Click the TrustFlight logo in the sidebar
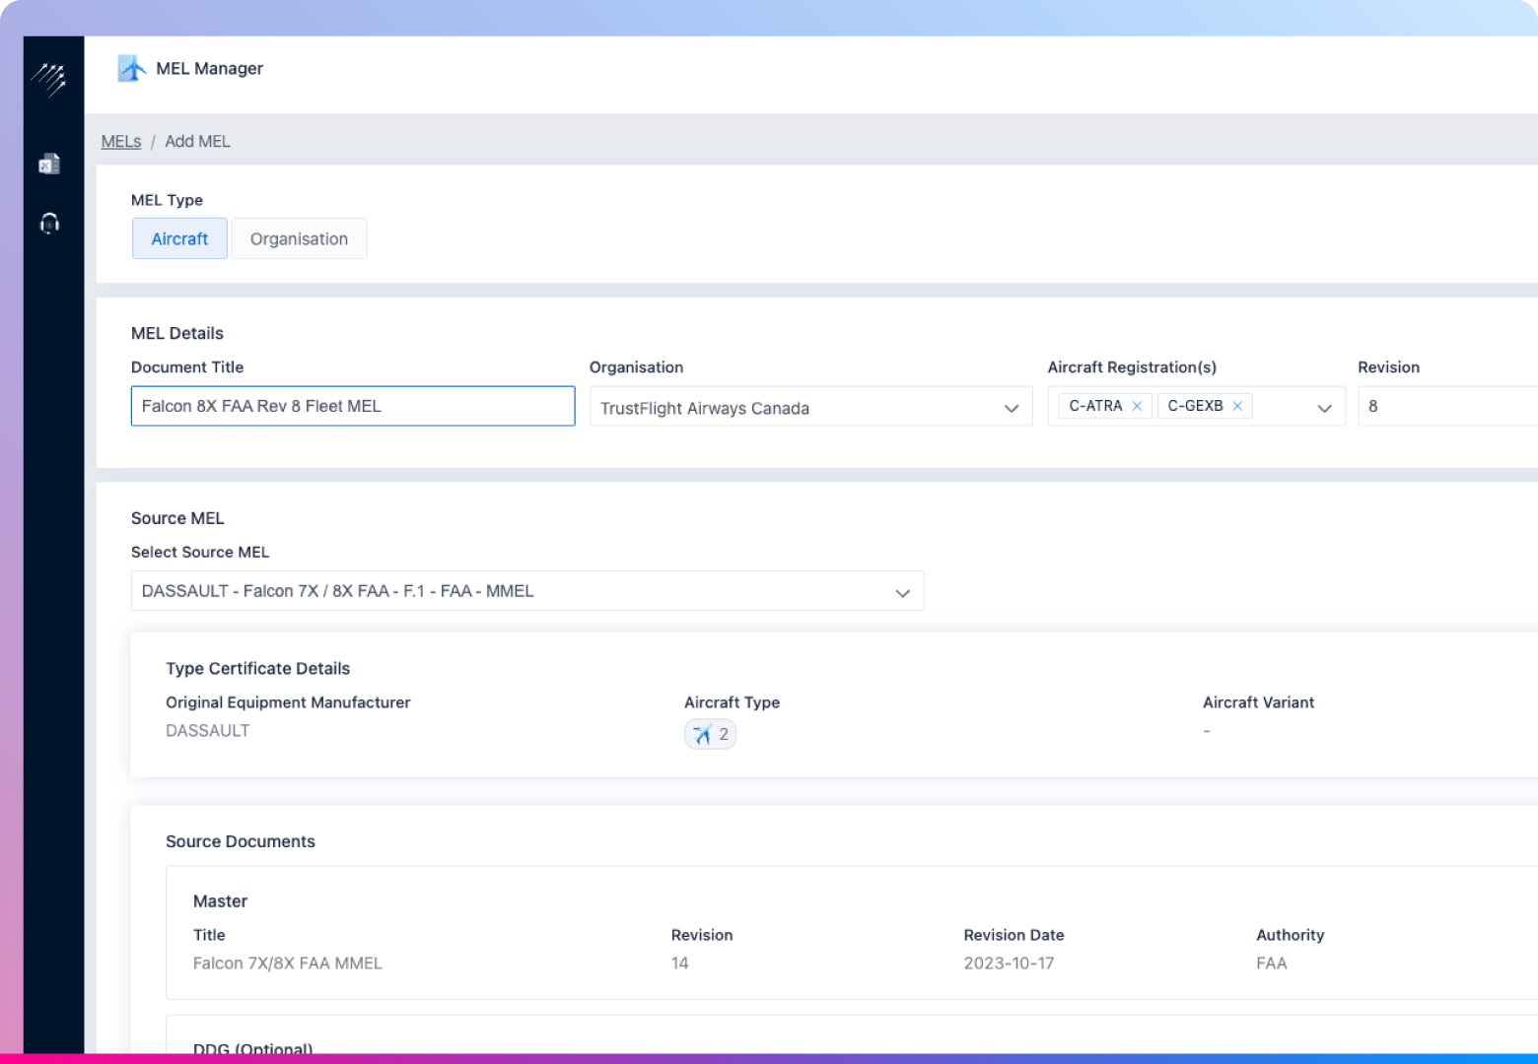 click(x=48, y=79)
